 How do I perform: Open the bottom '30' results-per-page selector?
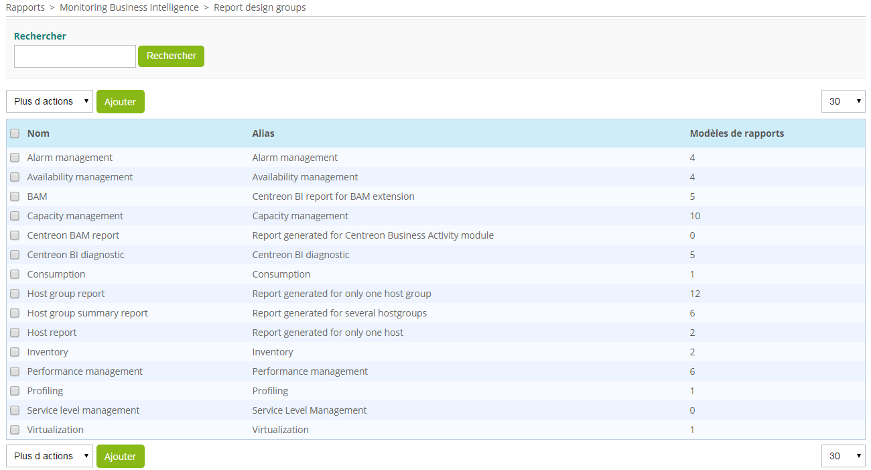tap(843, 456)
